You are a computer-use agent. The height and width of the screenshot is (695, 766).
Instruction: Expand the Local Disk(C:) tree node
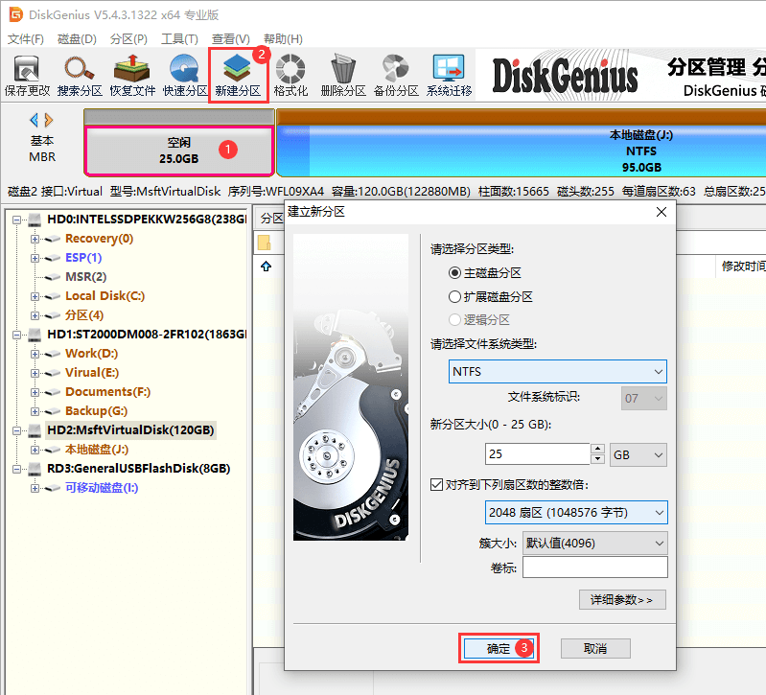35,296
